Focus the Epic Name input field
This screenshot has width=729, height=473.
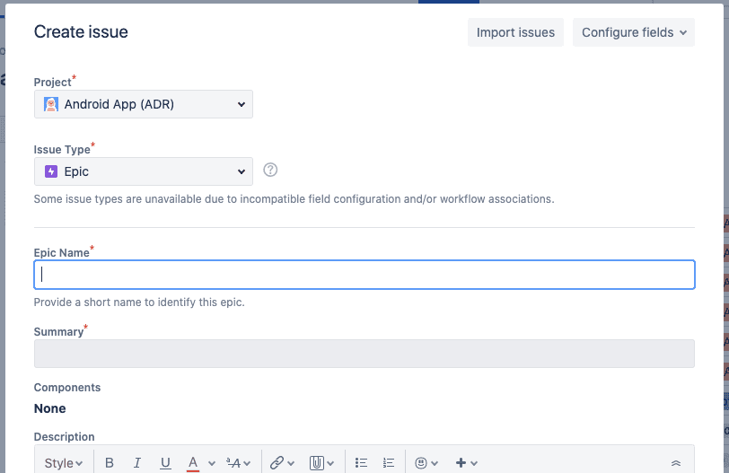coord(364,275)
